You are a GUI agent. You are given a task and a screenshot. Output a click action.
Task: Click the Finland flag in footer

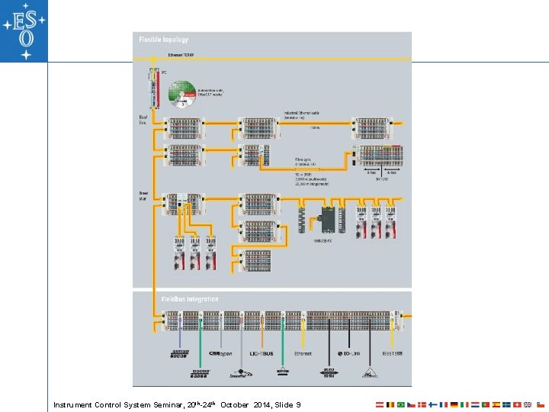(x=433, y=404)
